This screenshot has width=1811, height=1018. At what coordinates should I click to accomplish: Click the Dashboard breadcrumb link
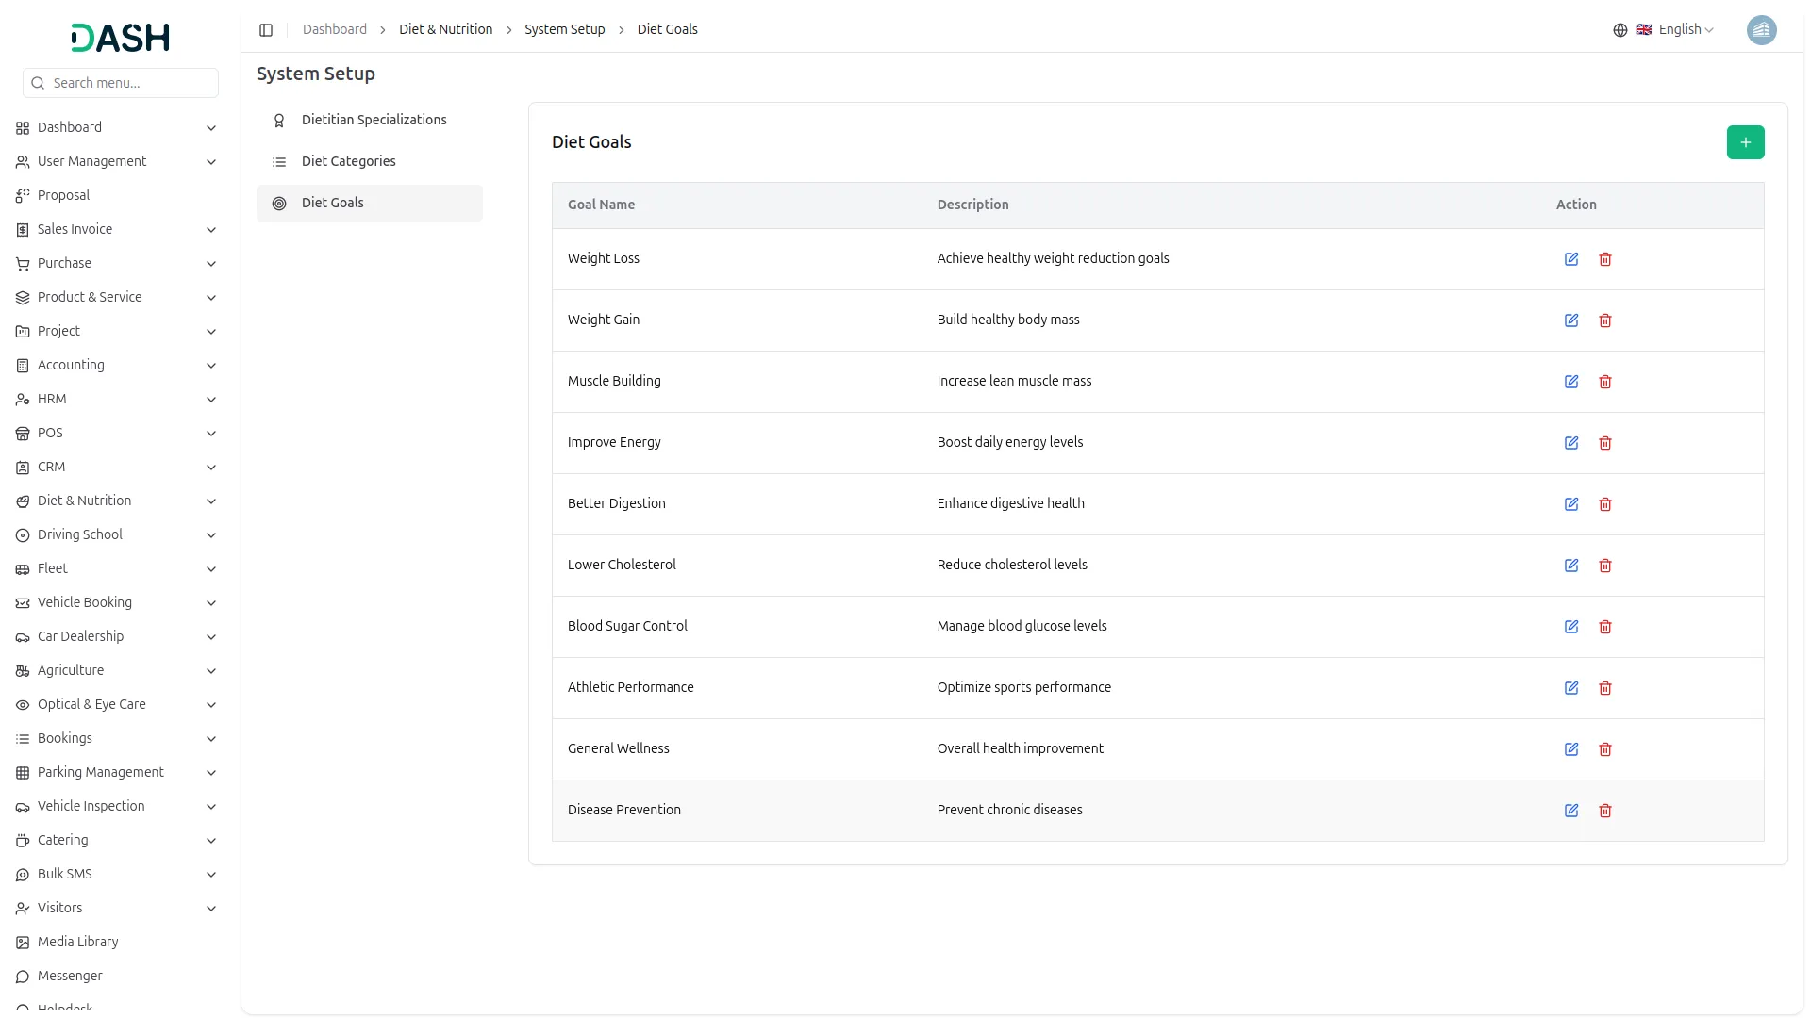[334, 30]
